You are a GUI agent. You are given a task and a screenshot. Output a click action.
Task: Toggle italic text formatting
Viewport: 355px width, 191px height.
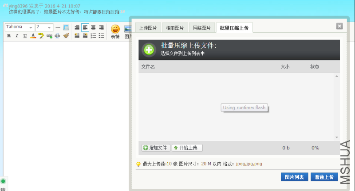pos(17,36)
